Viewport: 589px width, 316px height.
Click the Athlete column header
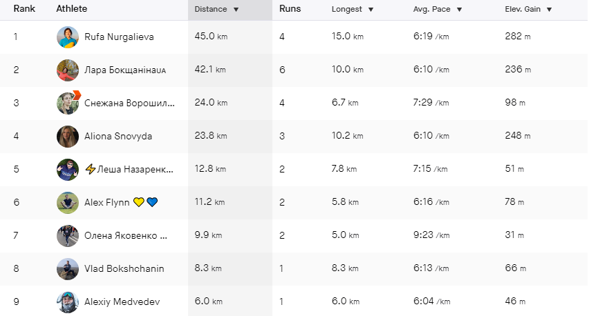tap(72, 8)
